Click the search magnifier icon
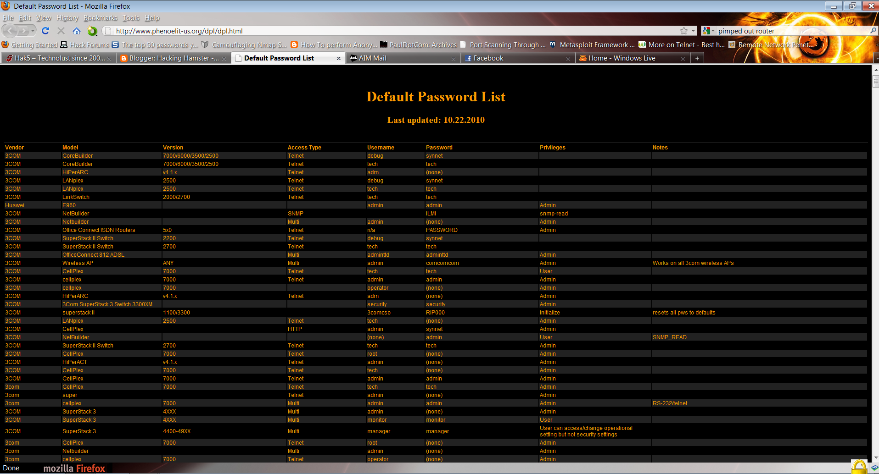Image resolution: width=879 pixels, height=474 pixels. pos(873,31)
